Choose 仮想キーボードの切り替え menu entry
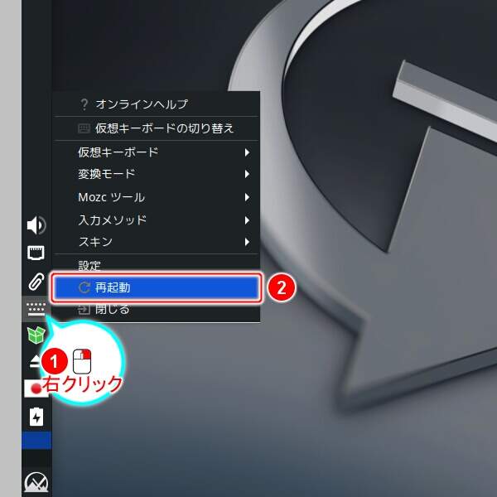This screenshot has width=497, height=497. tap(157, 128)
